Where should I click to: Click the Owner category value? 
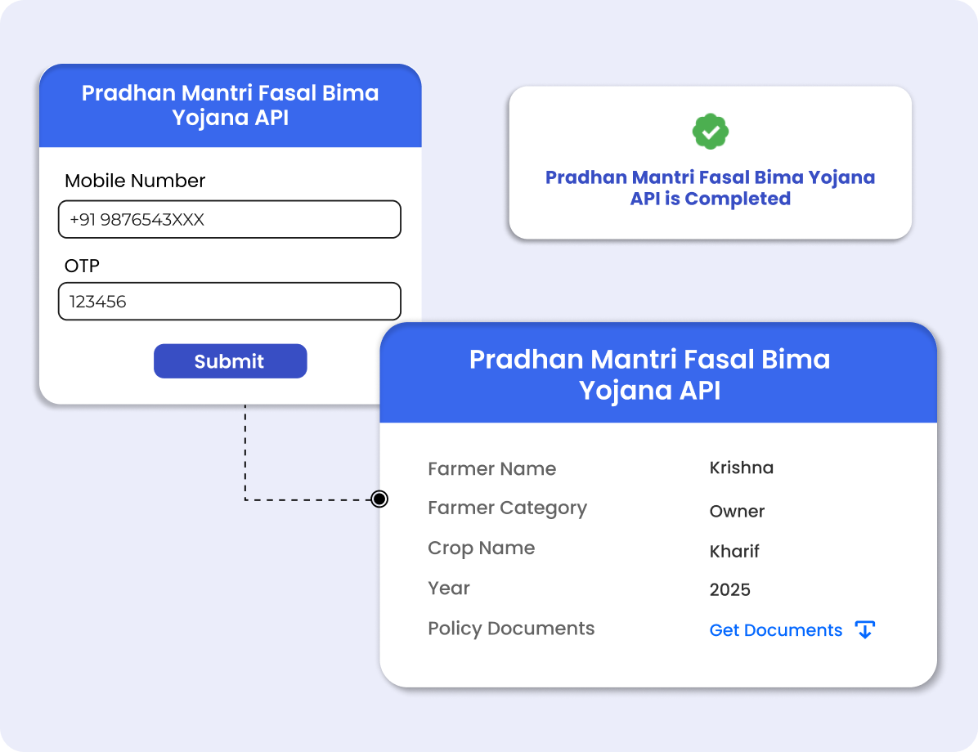click(x=737, y=512)
